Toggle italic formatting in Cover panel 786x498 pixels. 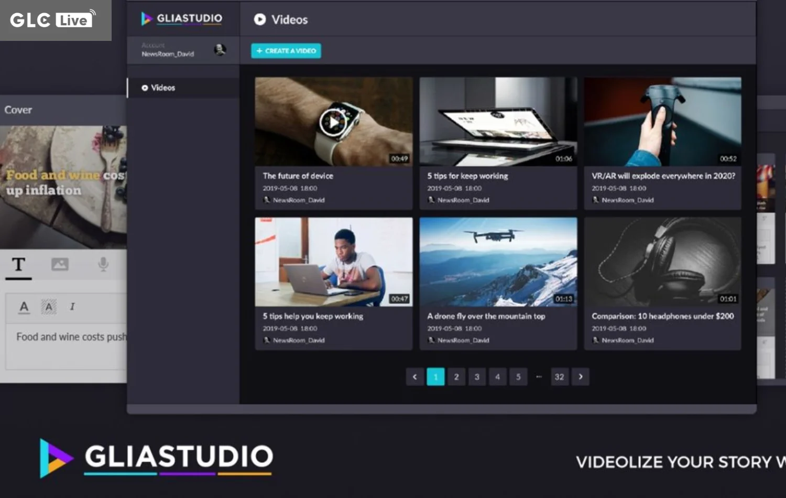(x=72, y=307)
